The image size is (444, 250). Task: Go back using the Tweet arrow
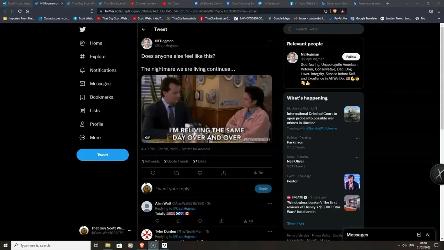pos(144,30)
